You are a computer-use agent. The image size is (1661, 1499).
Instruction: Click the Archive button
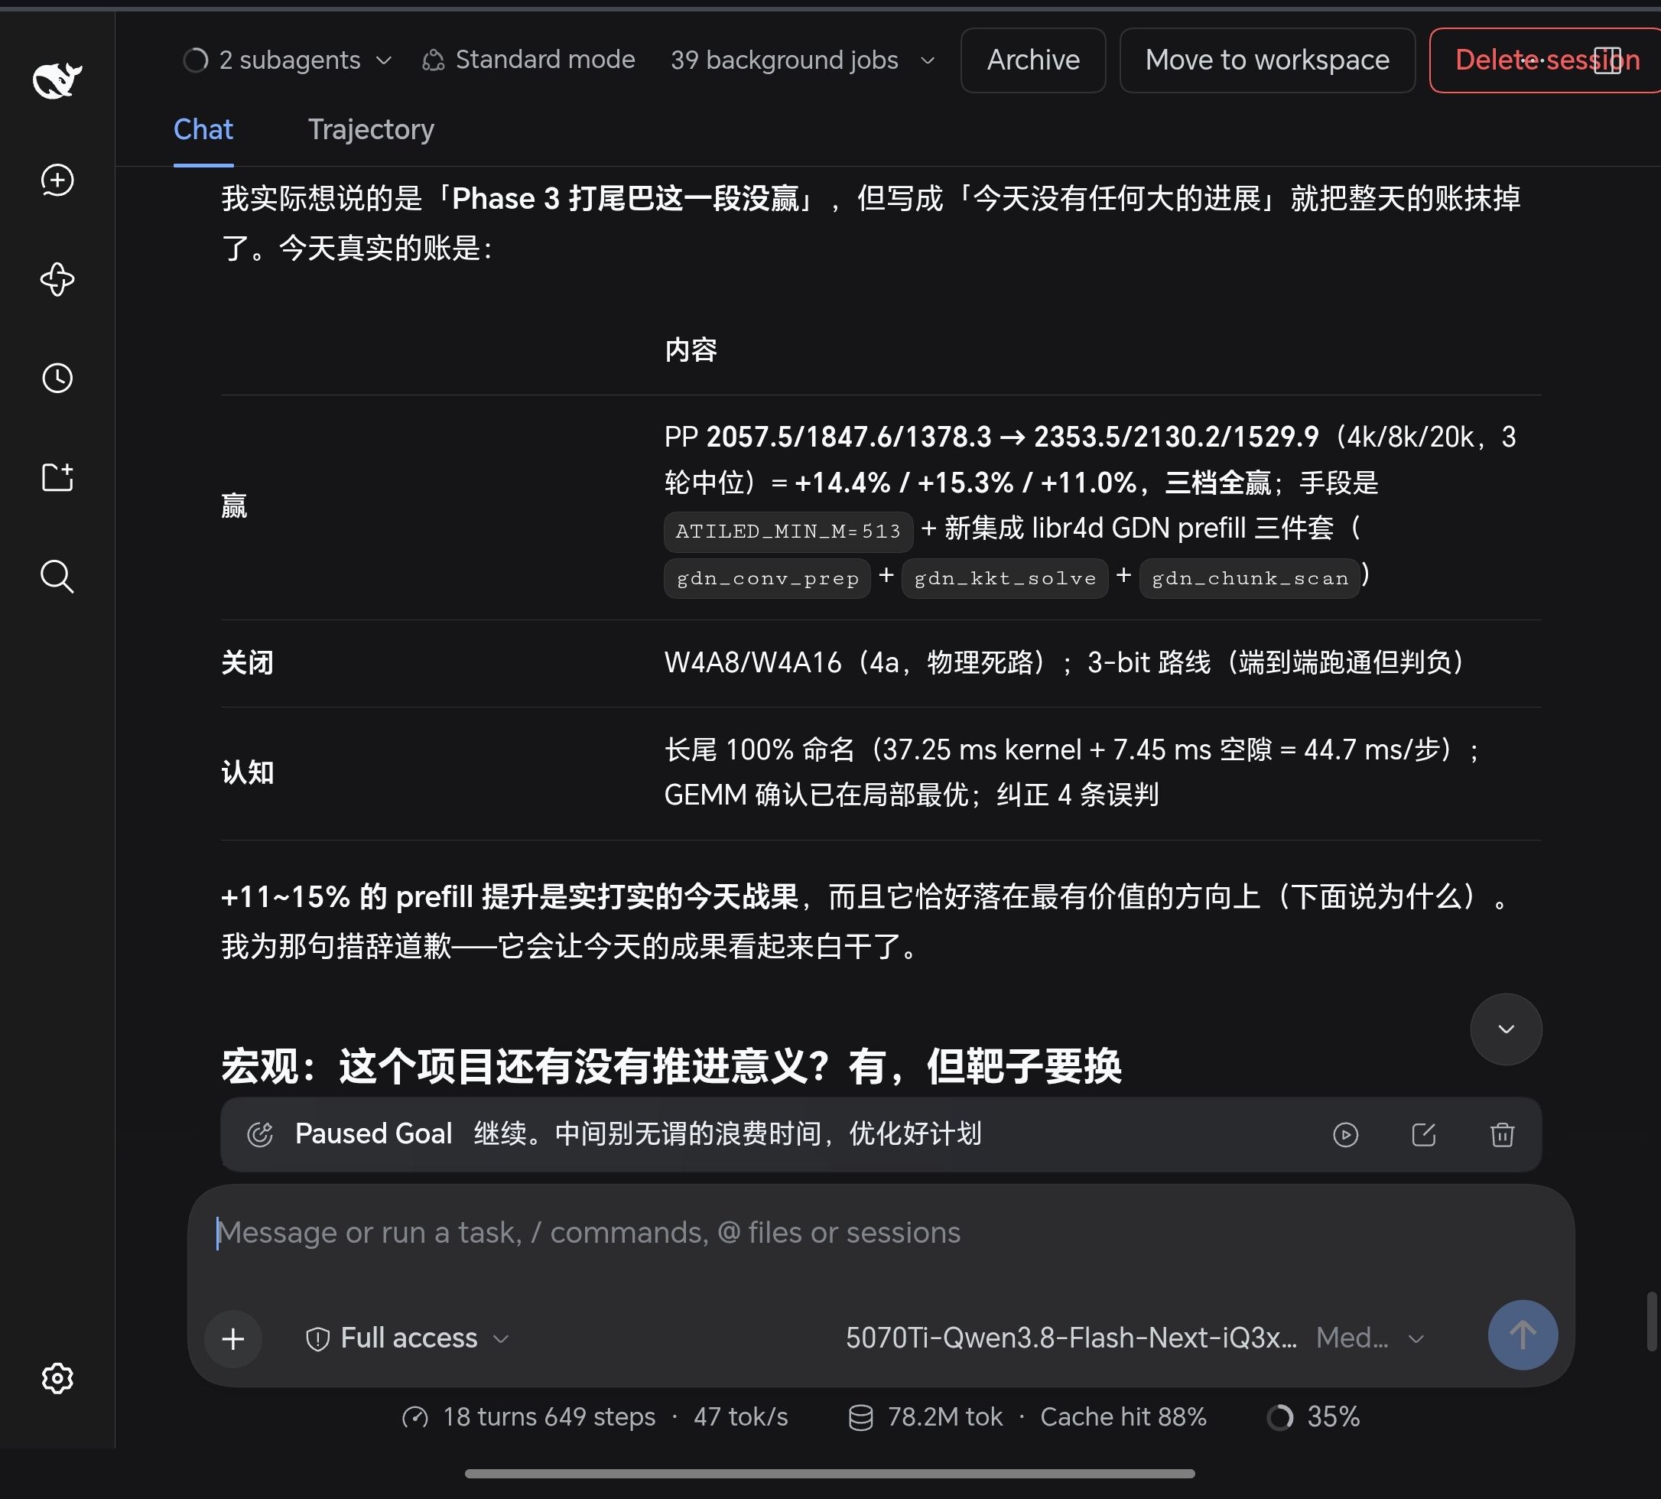[x=1032, y=60]
